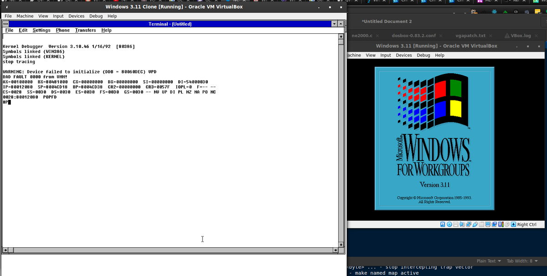Open Terminal app Help menu
The height and width of the screenshot is (276, 547).
pos(106,30)
